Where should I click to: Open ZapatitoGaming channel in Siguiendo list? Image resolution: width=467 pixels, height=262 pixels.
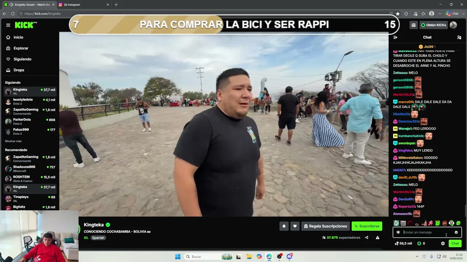point(30,111)
